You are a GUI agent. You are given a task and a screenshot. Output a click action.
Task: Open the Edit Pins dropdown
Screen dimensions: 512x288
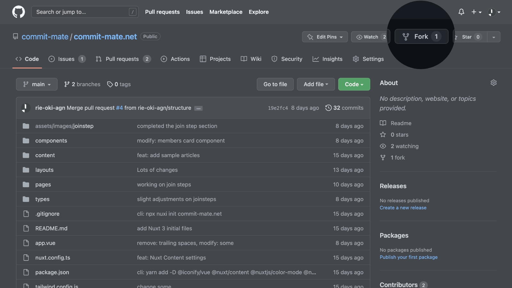tap(325, 37)
